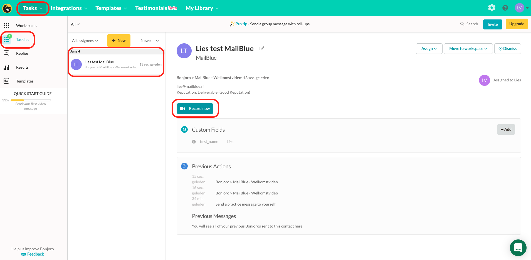The width and height of the screenshot is (531, 260).
Task: Open the My Library menu
Action: click(202, 8)
